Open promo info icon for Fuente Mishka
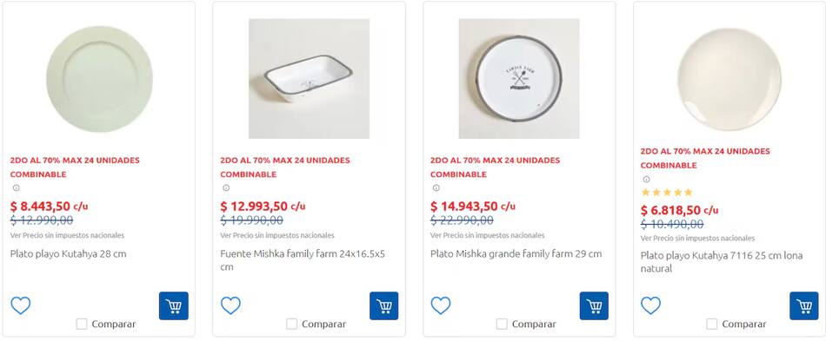The image size is (826, 341). (x=226, y=187)
